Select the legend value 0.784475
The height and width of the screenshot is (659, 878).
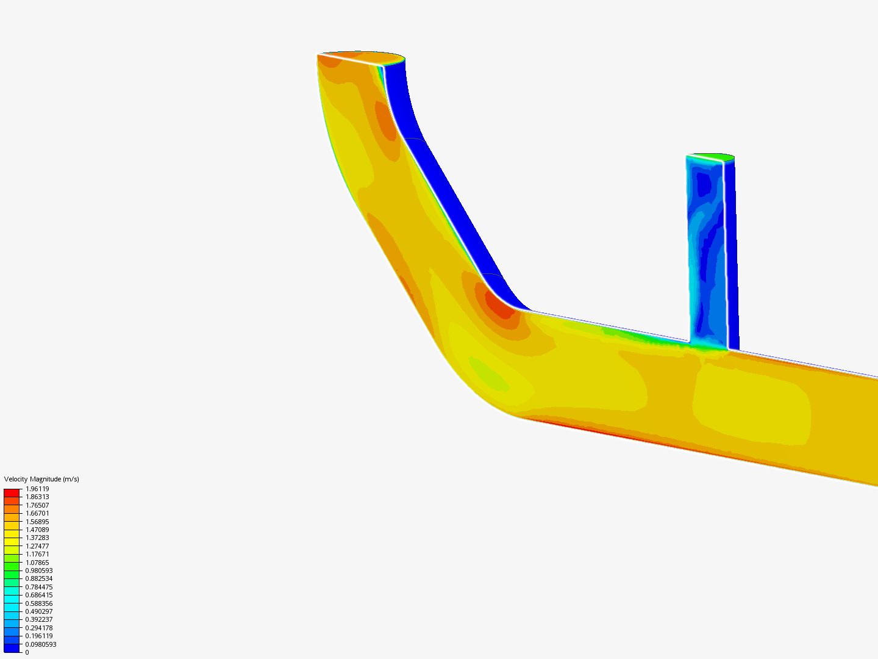point(39,587)
